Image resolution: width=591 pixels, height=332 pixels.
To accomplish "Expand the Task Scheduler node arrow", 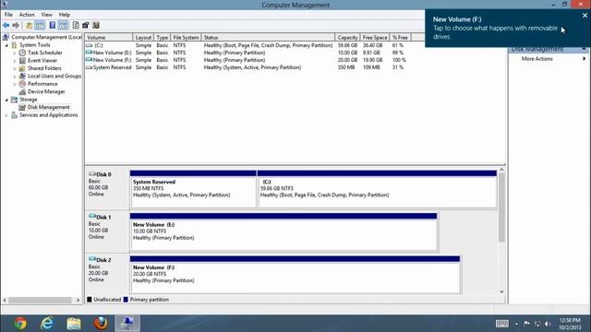I will [15, 53].
